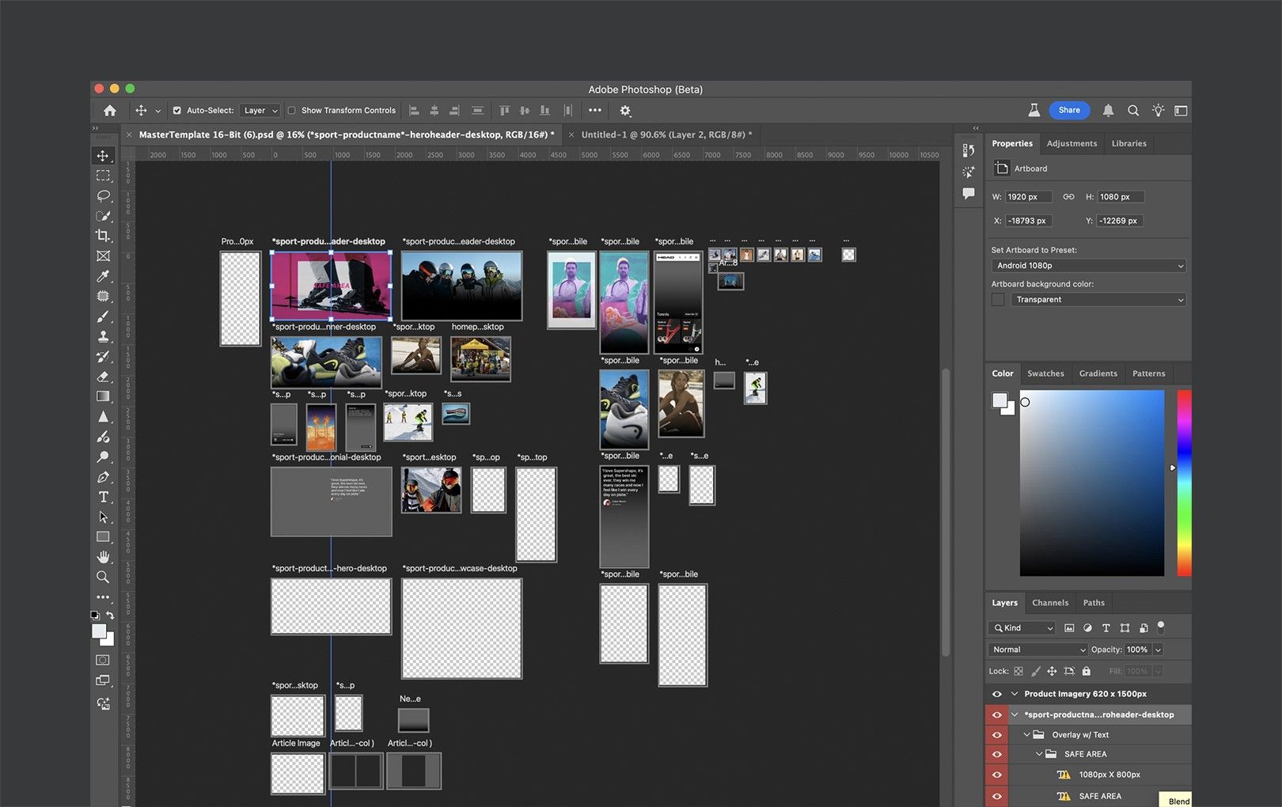
Task: Switch to Untitled-1 document tab
Action: tap(666, 134)
